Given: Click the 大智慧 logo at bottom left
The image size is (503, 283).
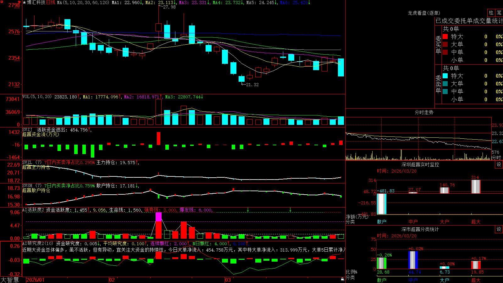Looking at the screenshot, I should (10, 280).
